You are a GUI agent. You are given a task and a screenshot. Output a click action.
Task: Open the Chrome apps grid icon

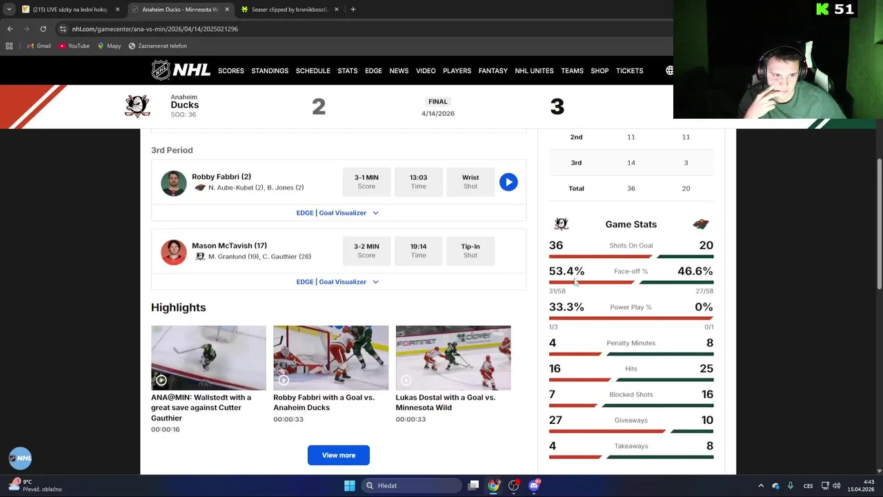pyautogui.click(x=9, y=46)
